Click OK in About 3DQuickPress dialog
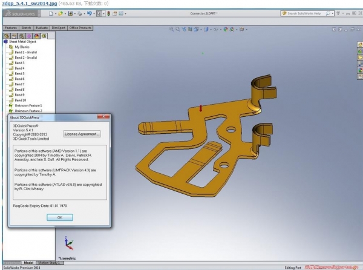 click(60, 217)
